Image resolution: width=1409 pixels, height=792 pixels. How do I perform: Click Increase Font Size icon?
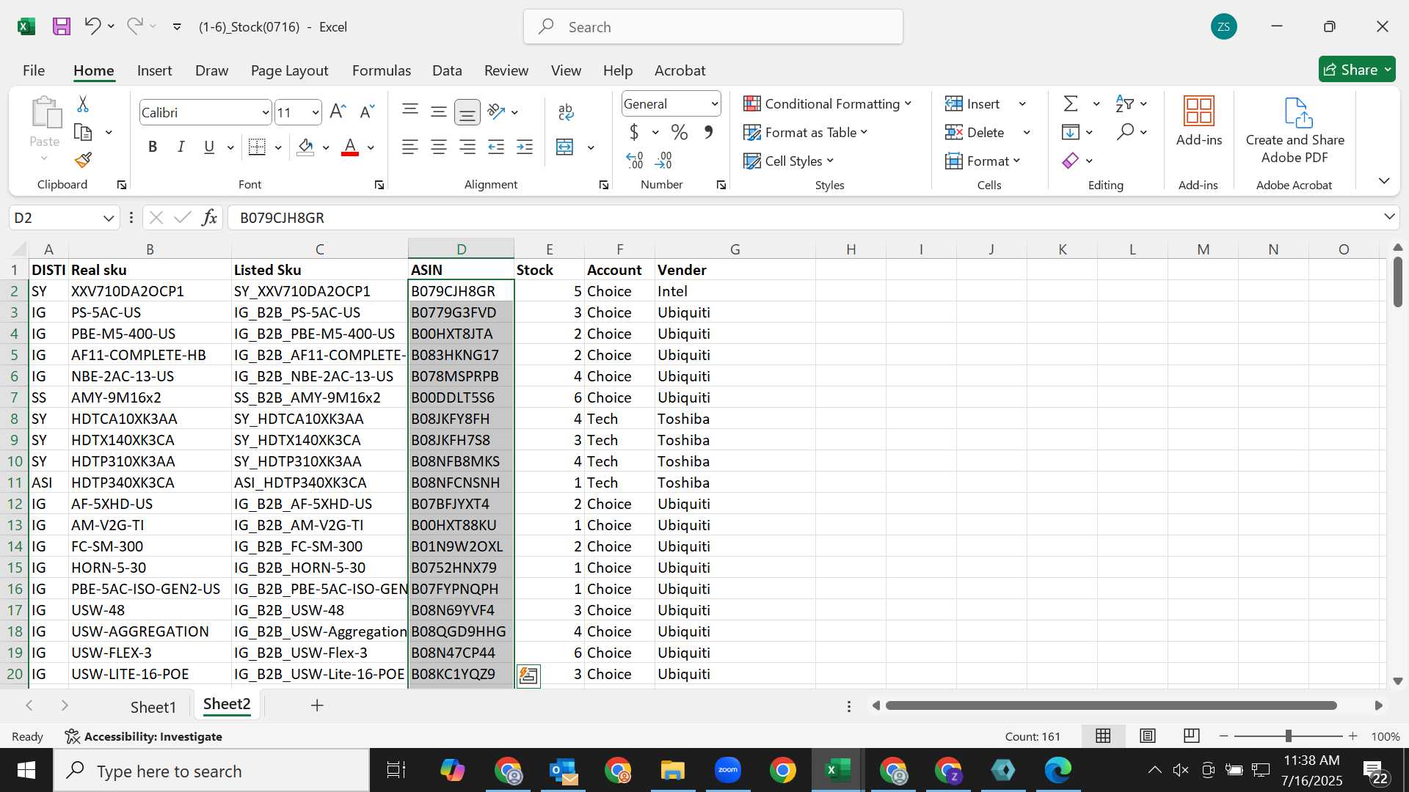click(338, 112)
